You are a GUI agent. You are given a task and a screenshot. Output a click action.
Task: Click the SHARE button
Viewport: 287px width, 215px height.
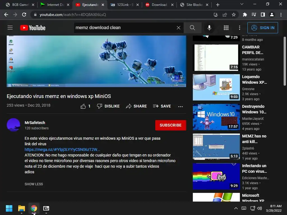pyautogui.click(x=136, y=106)
